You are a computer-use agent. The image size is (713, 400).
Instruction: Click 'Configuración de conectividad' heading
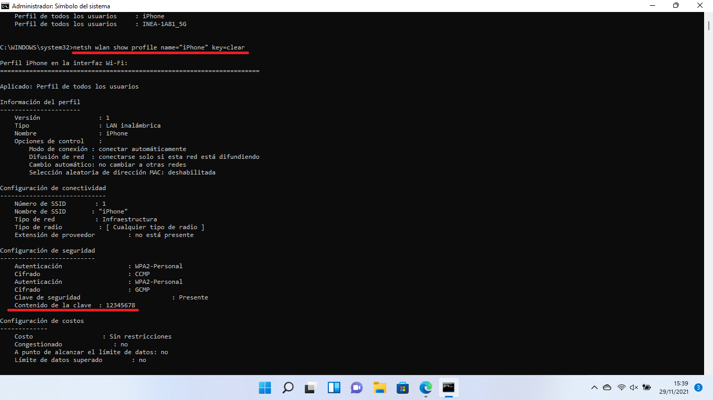pos(53,188)
